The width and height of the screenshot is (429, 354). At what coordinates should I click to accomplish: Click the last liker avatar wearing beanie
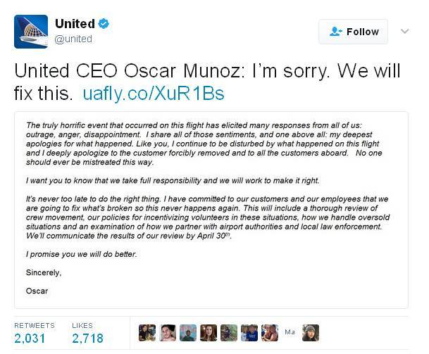tap(311, 333)
